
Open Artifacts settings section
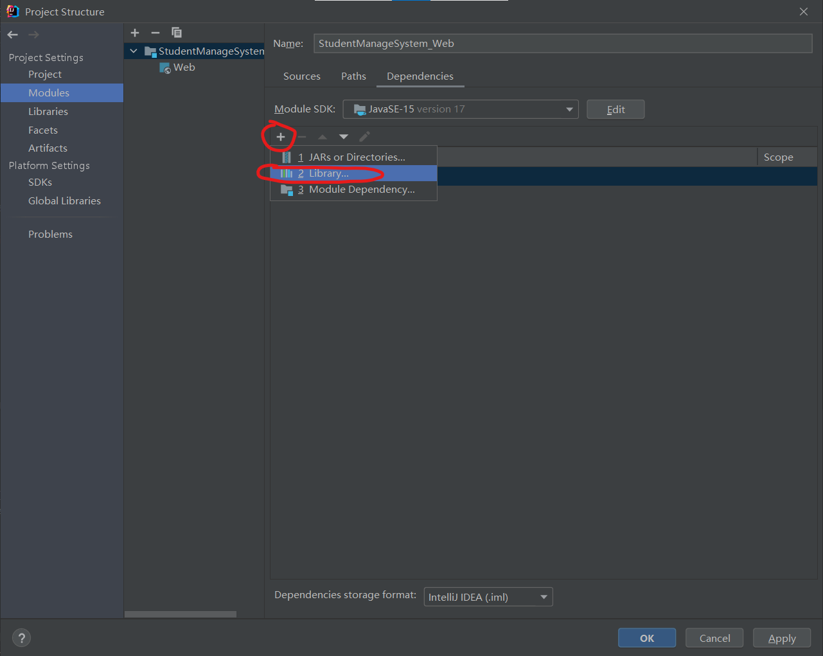[x=62, y=148]
